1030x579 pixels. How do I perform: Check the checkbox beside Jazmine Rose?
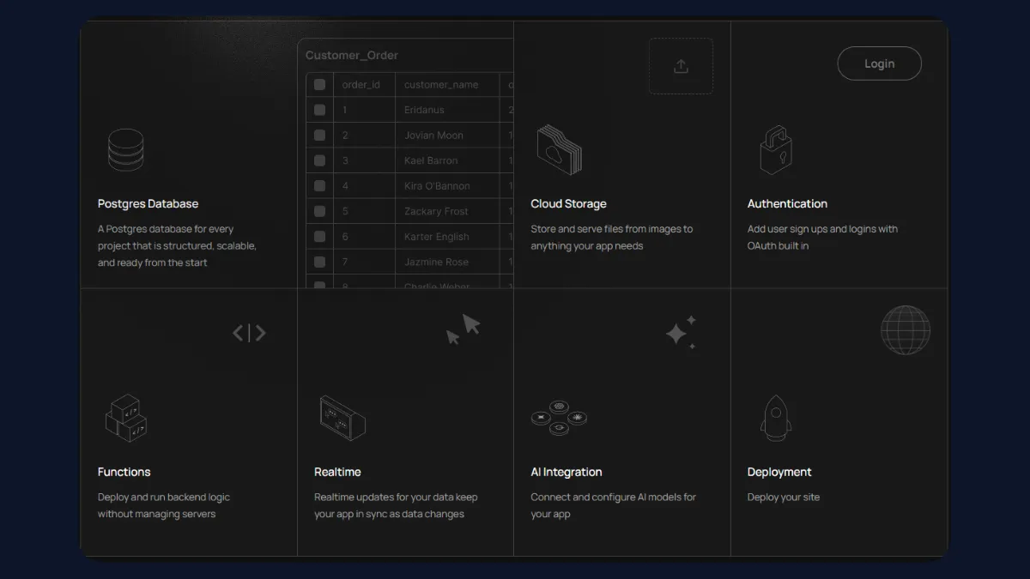click(318, 262)
